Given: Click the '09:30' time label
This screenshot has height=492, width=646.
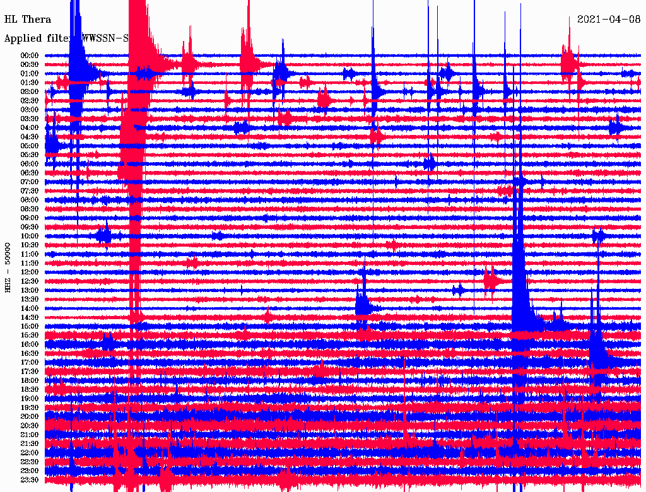Looking at the screenshot, I should point(30,227).
